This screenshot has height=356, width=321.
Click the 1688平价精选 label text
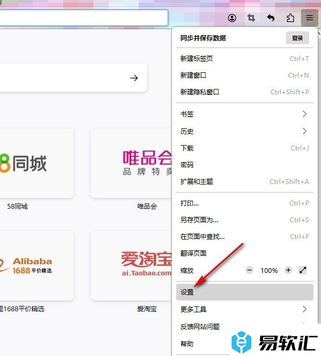(22, 309)
